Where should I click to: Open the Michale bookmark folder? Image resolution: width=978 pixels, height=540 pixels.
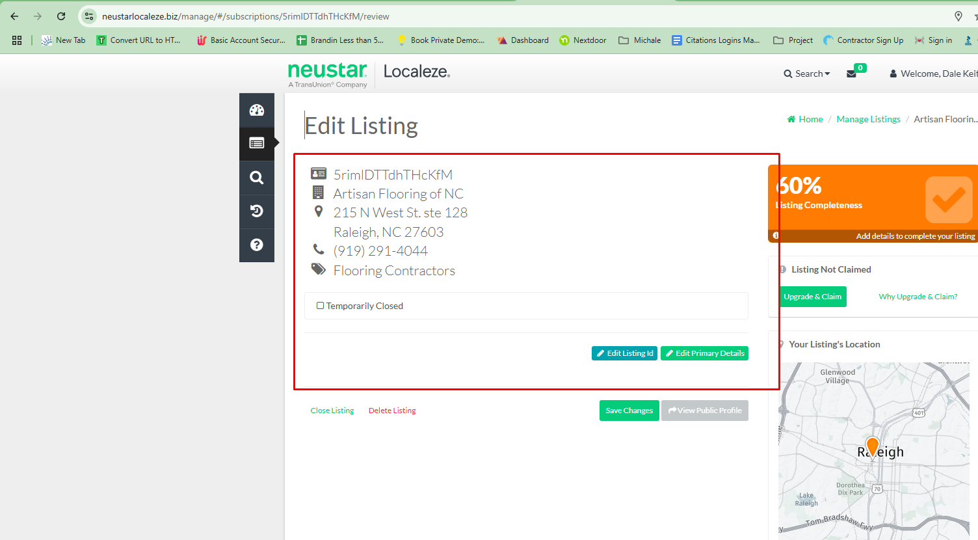point(639,40)
